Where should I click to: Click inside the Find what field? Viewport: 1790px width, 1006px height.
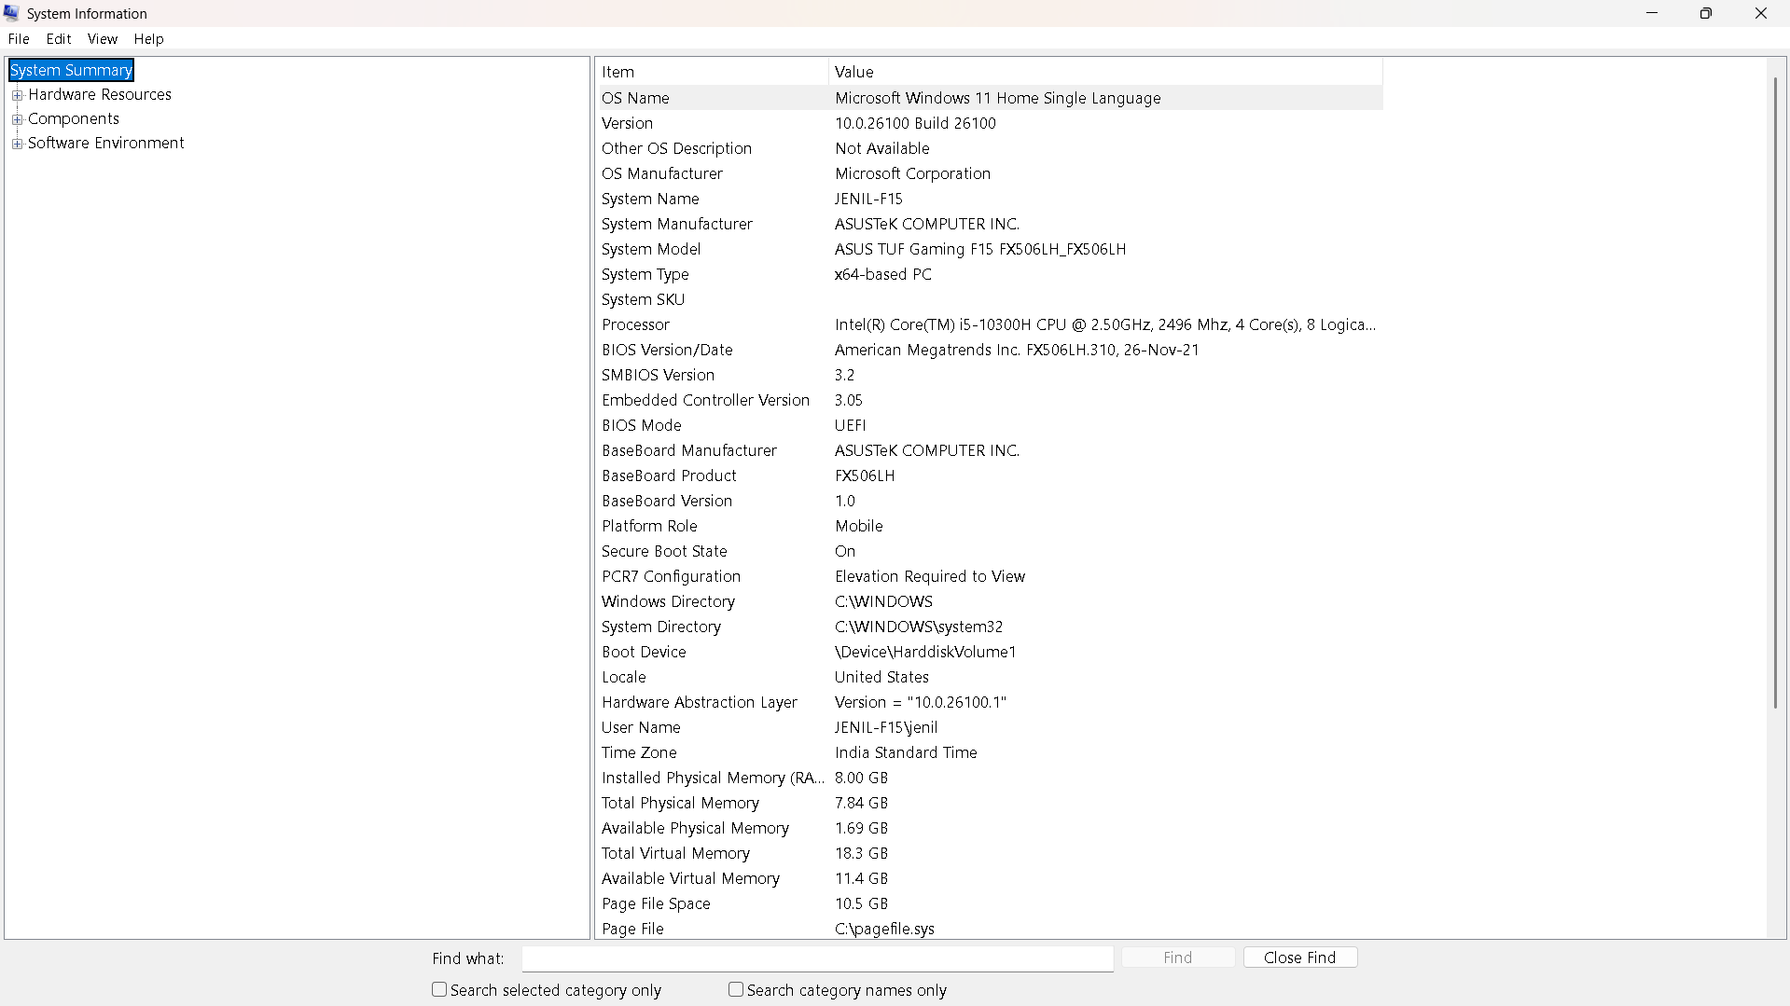tap(816, 958)
